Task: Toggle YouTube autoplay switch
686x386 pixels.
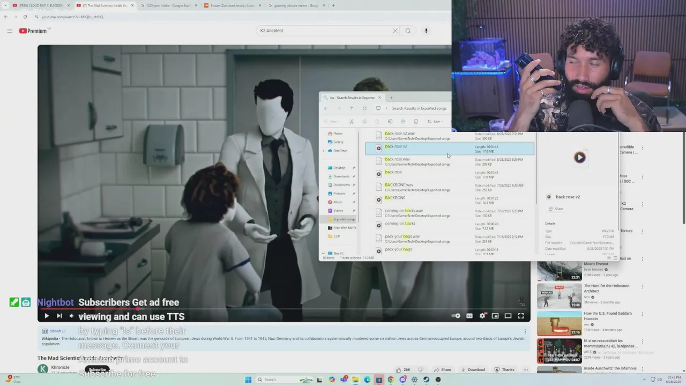Action: (456, 316)
